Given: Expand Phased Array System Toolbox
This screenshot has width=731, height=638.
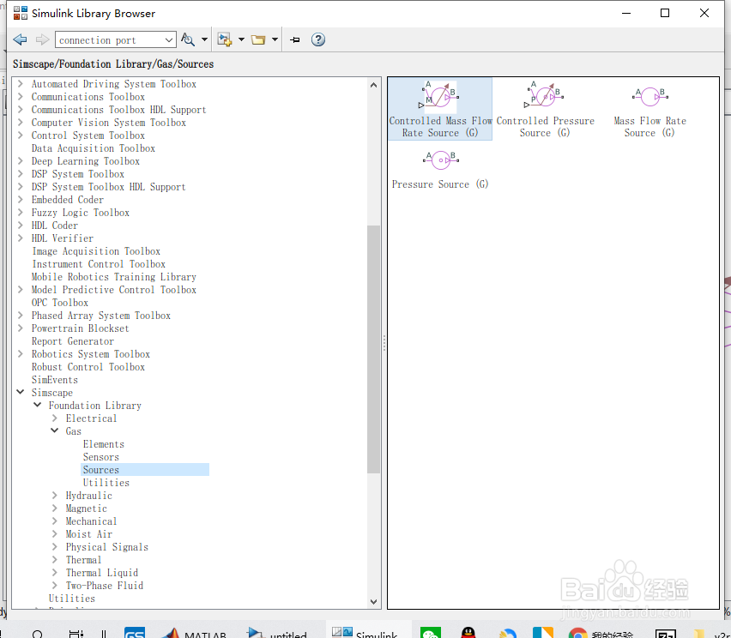Looking at the screenshot, I should click(20, 315).
